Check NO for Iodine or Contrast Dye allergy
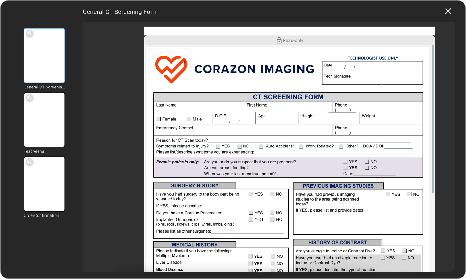 [x=405, y=251]
